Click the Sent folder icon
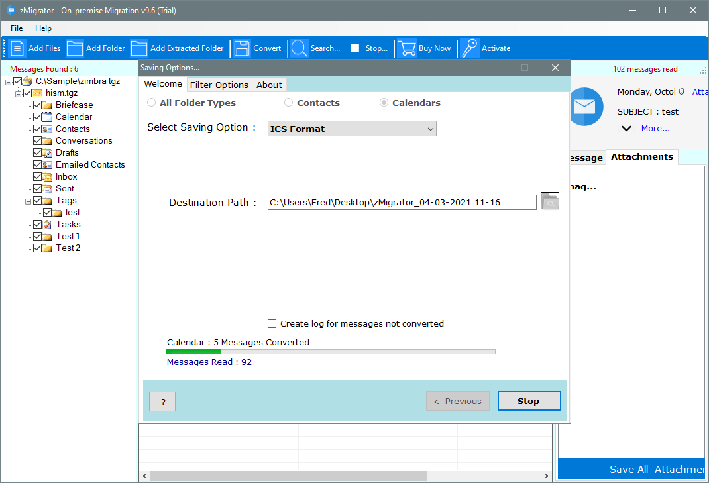Screen dimensions: 709x483 click(47, 189)
